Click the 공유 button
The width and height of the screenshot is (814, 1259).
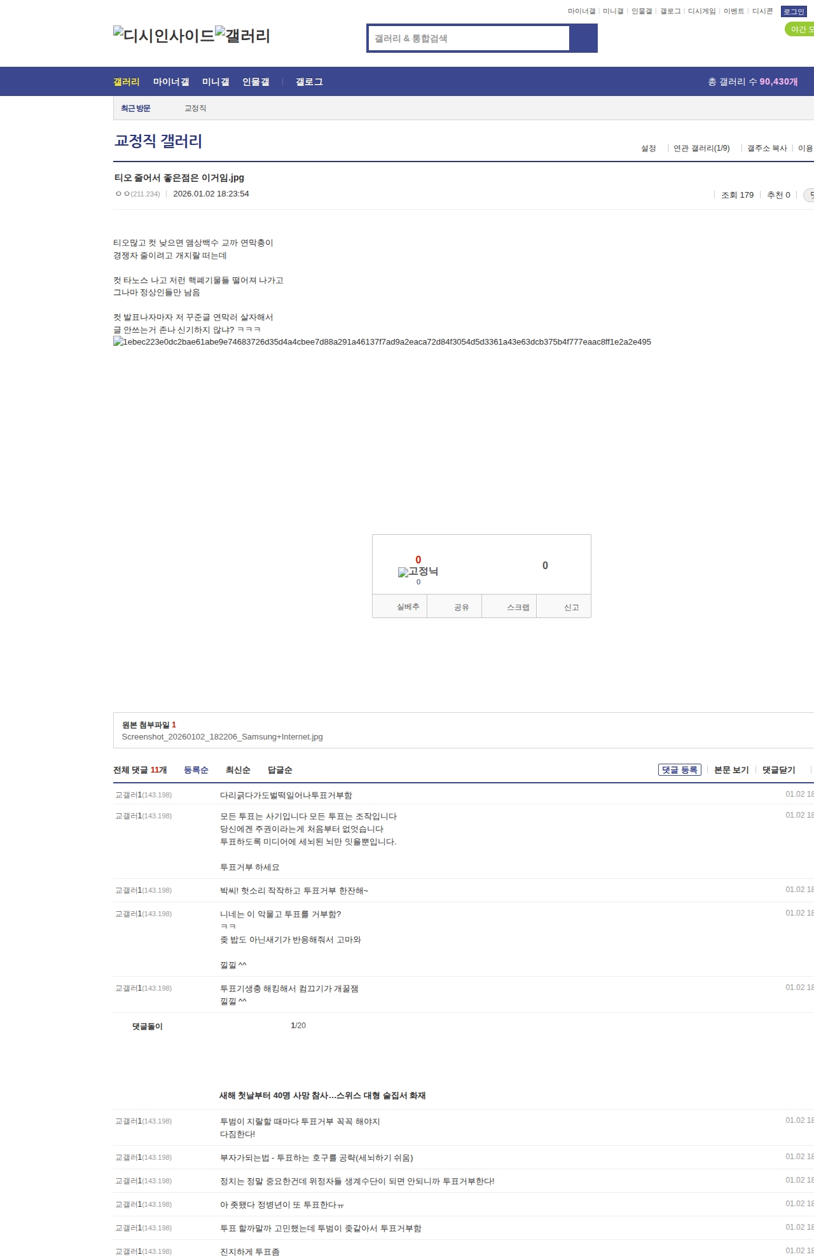click(454, 607)
